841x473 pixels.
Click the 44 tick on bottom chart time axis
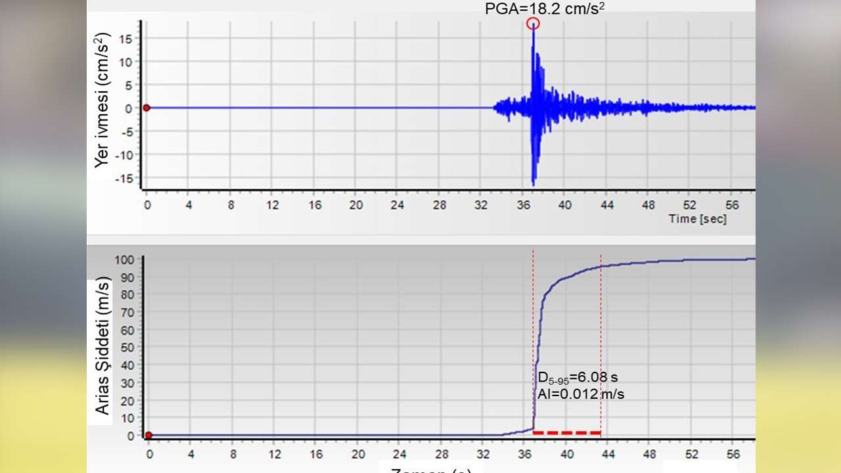pyautogui.click(x=608, y=455)
